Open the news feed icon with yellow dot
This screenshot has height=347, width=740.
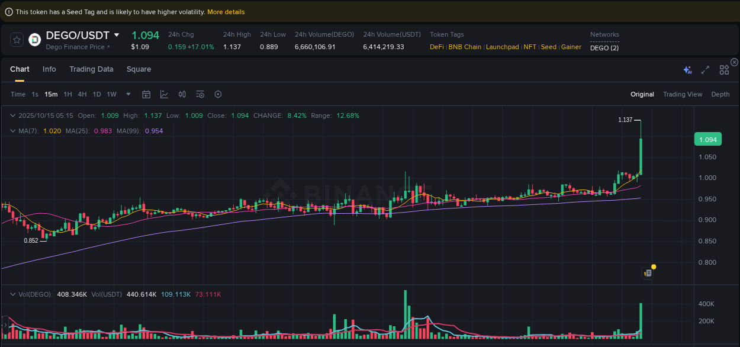tap(648, 273)
